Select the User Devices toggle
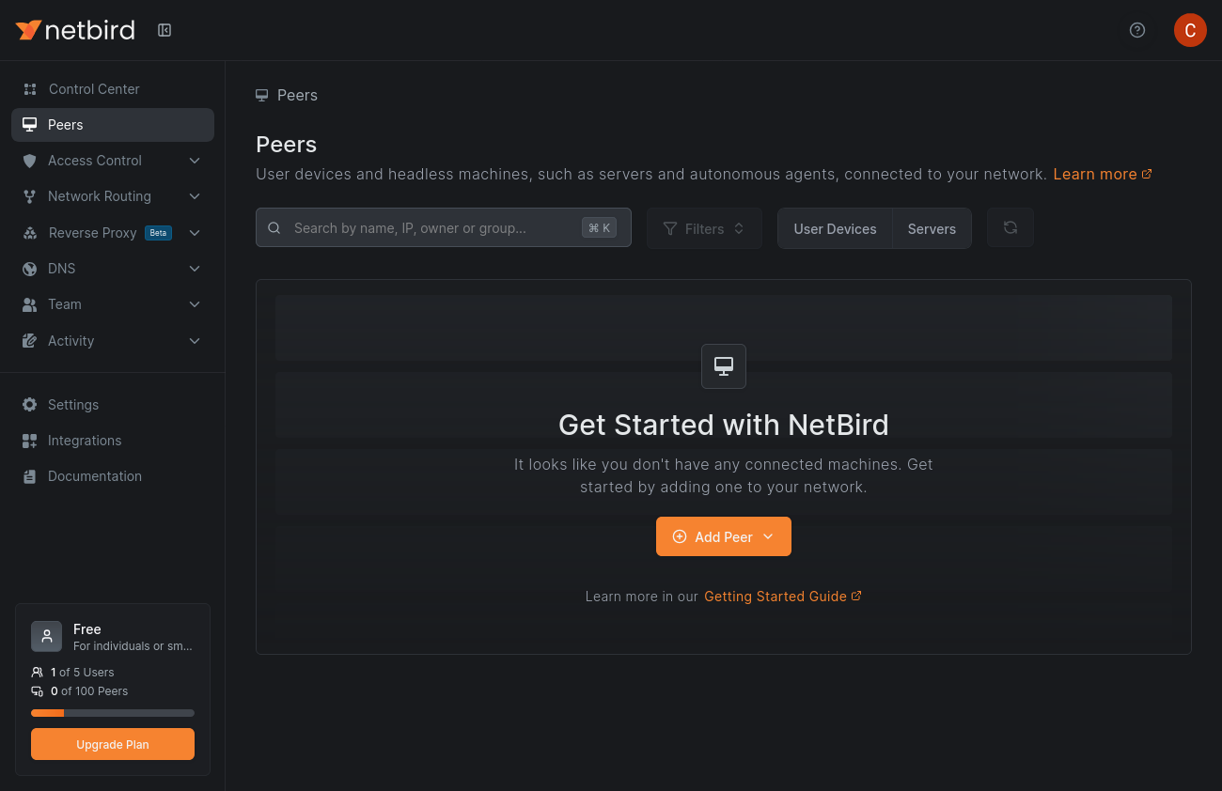The image size is (1222, 791). click(x=835, y=228)
